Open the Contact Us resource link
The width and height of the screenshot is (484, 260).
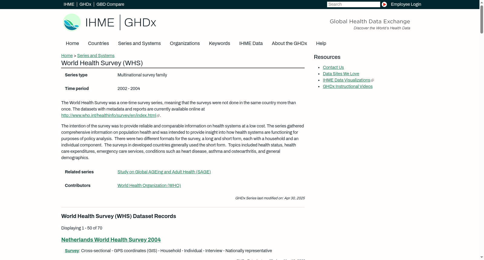[x=333, y=67]
